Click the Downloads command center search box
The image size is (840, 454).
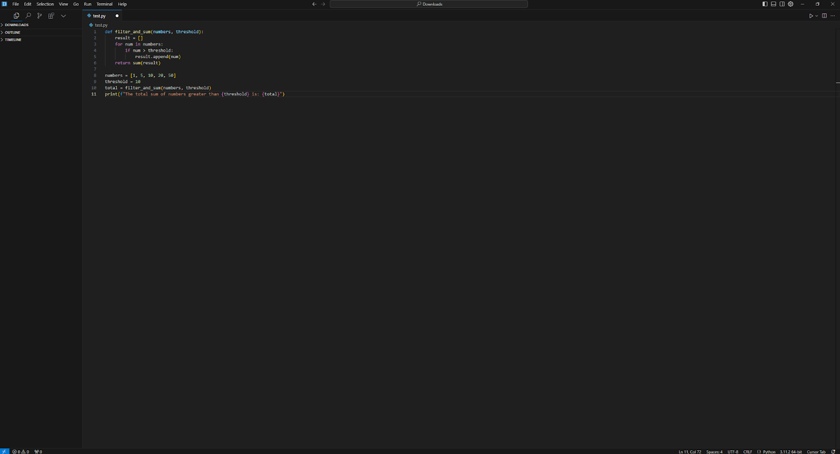(x=428, y=4)
